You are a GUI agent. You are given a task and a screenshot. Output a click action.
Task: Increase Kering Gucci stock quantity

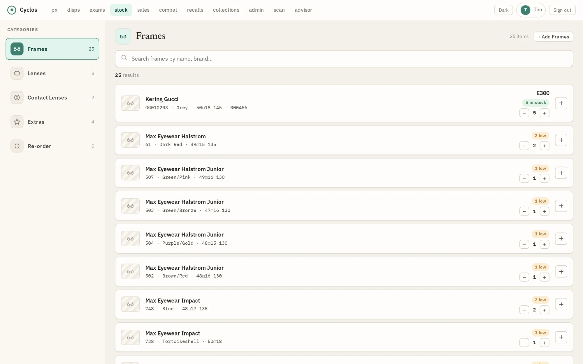point(545,113)
